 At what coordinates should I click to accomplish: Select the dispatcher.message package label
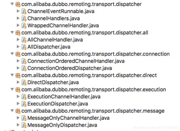[93, 111]
